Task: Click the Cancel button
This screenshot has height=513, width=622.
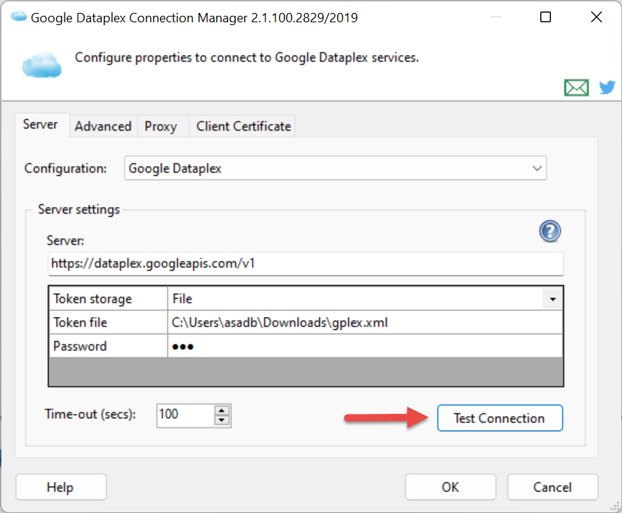Action: (x=552, y=486)
